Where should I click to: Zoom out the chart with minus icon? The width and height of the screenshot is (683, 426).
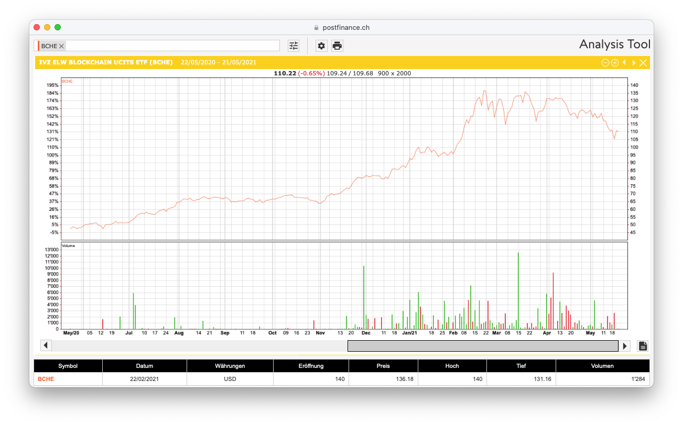605,63
